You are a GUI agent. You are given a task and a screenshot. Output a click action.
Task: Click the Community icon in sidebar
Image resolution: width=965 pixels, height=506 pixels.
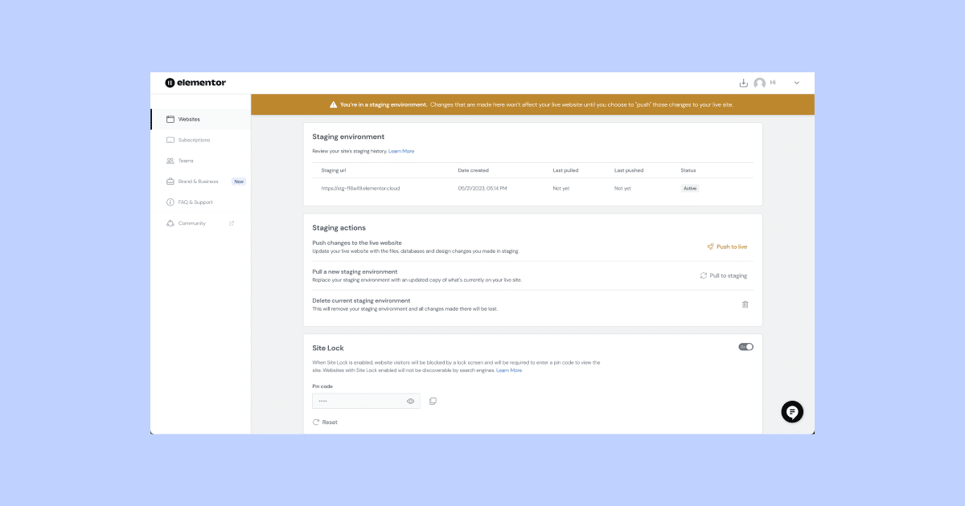[x=170, y=222]
